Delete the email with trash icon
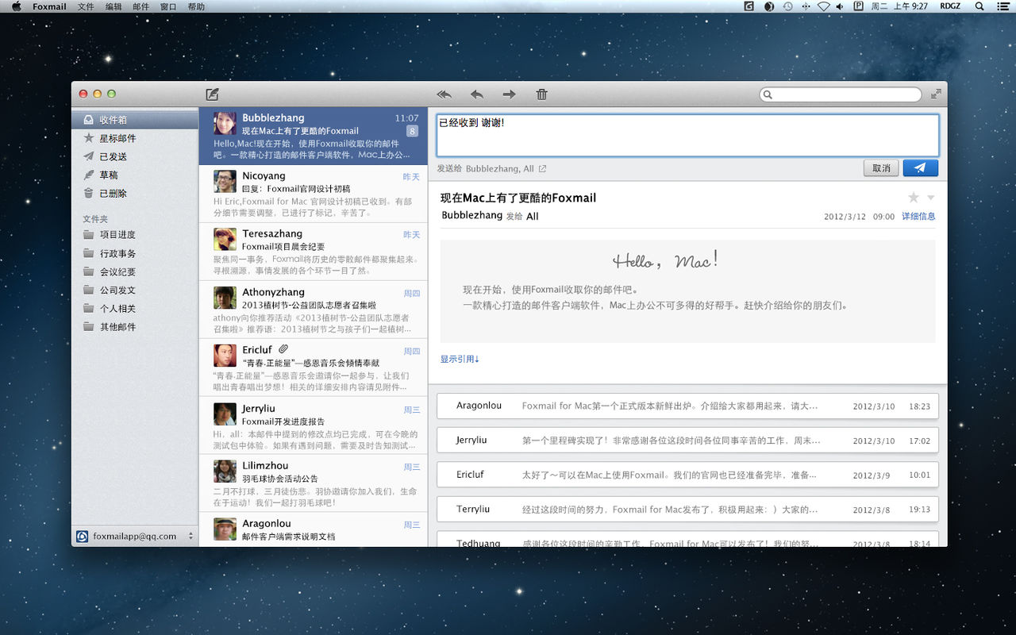Image resolution: width=1016 pixels, height=635 pixels. (542, 94)
